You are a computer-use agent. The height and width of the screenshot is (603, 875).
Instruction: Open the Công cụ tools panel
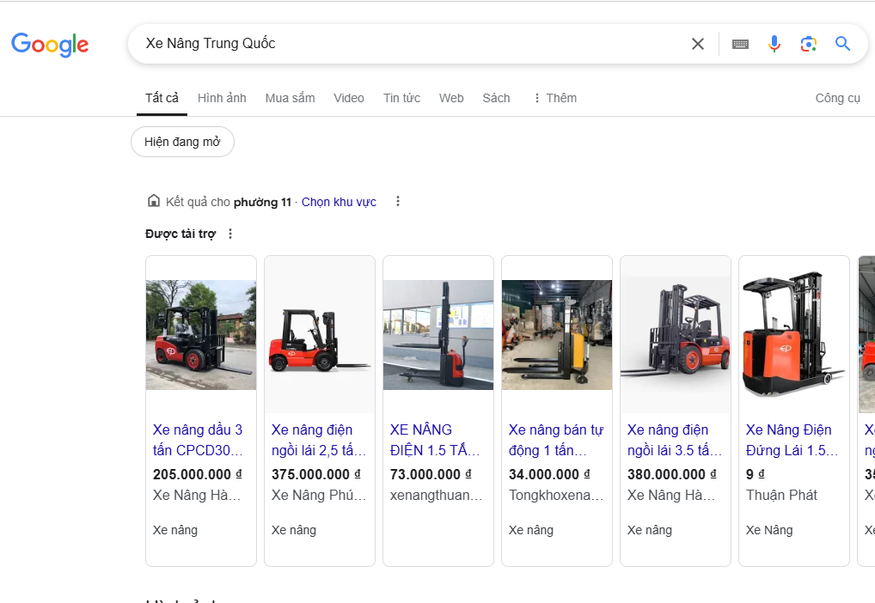pos(837,98)
